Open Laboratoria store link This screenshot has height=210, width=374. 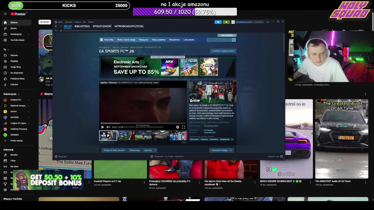pos(189,40)
